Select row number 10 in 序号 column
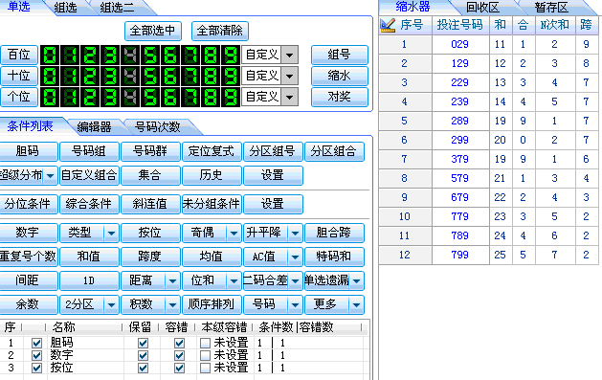Screen dimensions: 602x380 point(405,217)
